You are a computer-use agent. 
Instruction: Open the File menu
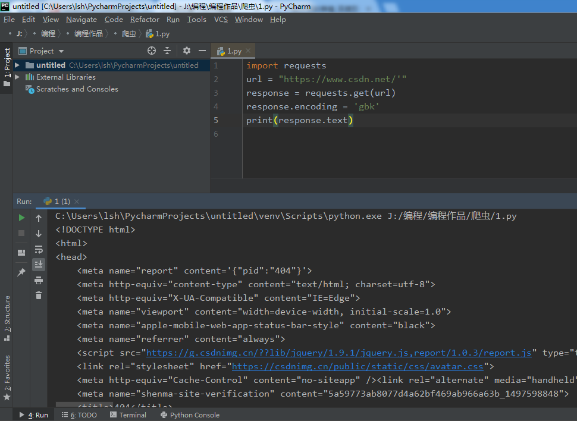tap(9, 20)
